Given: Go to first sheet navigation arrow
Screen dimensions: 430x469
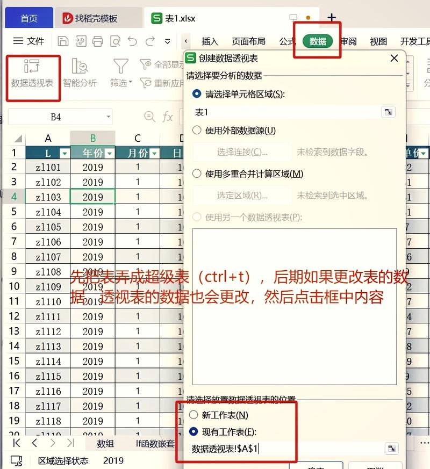Looking at the screenshot, I should tap(17, 443).
